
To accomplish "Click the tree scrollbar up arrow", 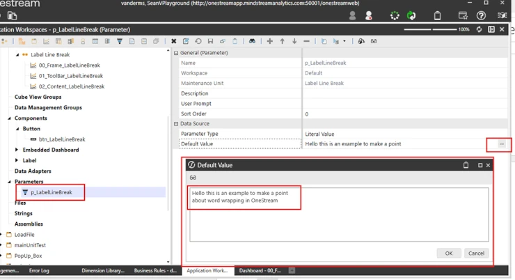I will pyautogui.click(x=168, y=51).
